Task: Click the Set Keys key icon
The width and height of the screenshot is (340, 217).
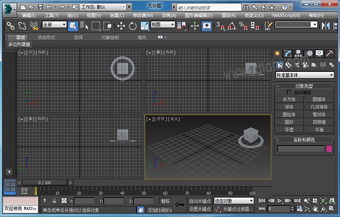Action: (180, 205)
